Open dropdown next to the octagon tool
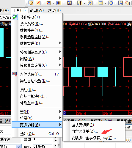Screen dimensions: 132x148 pyautogui.click(x=116, y=3)
